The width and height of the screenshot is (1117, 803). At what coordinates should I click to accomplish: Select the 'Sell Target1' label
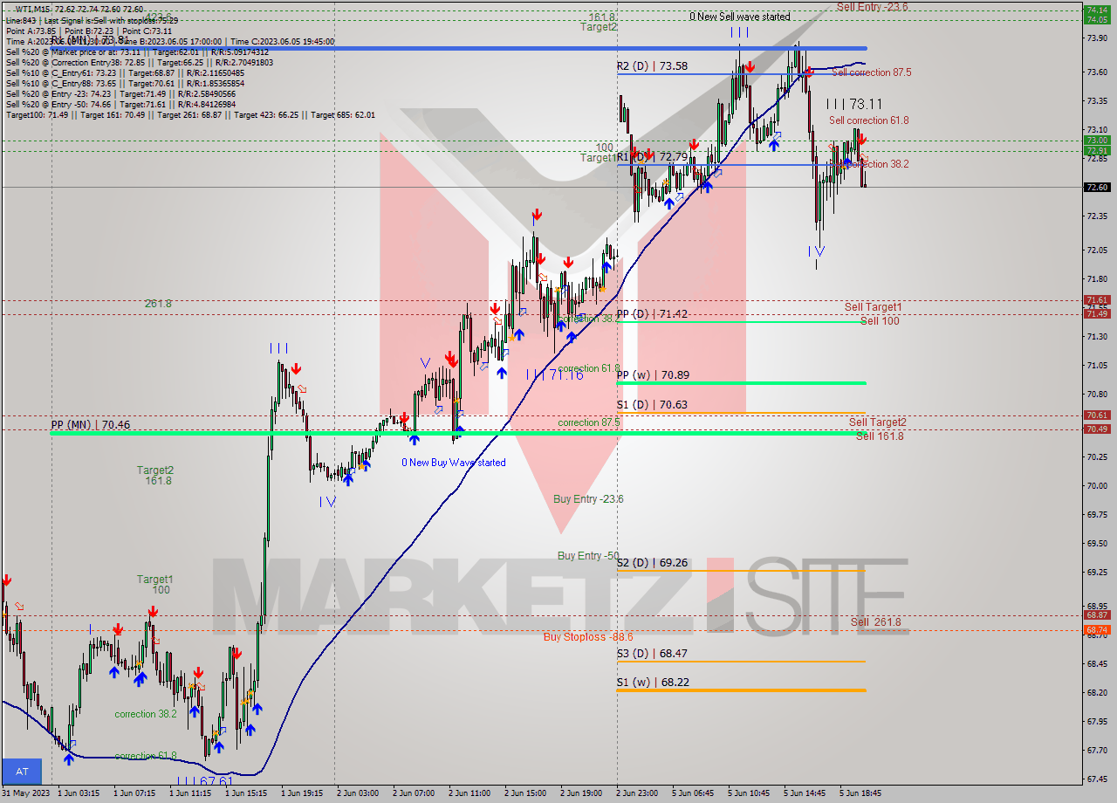[x=873, y=307]
